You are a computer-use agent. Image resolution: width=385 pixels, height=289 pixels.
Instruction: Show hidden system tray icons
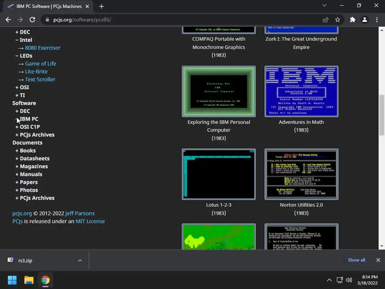pyautogui.click(x=329, y=280)
